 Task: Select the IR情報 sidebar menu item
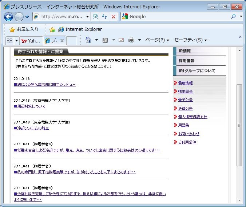pos(199,51)
